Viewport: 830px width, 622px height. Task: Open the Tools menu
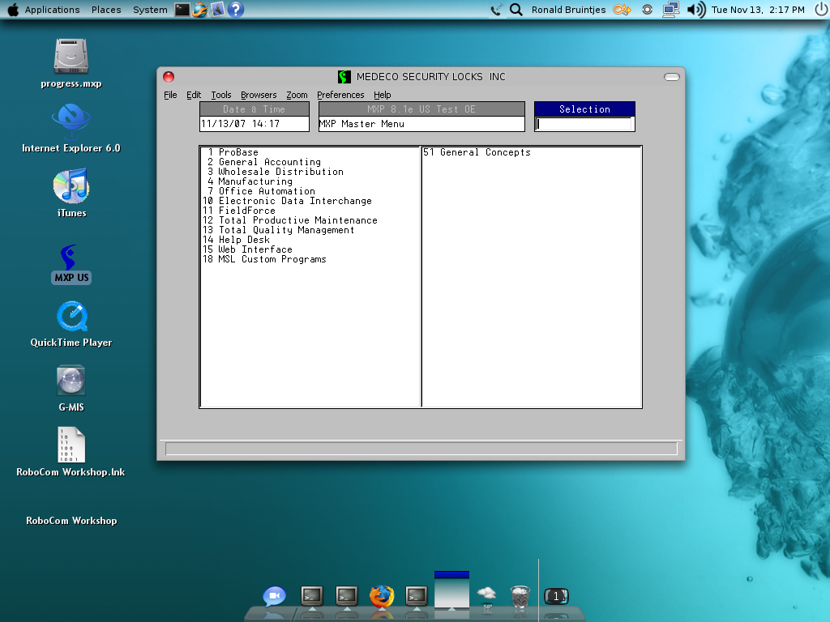[x=221, y=95]
